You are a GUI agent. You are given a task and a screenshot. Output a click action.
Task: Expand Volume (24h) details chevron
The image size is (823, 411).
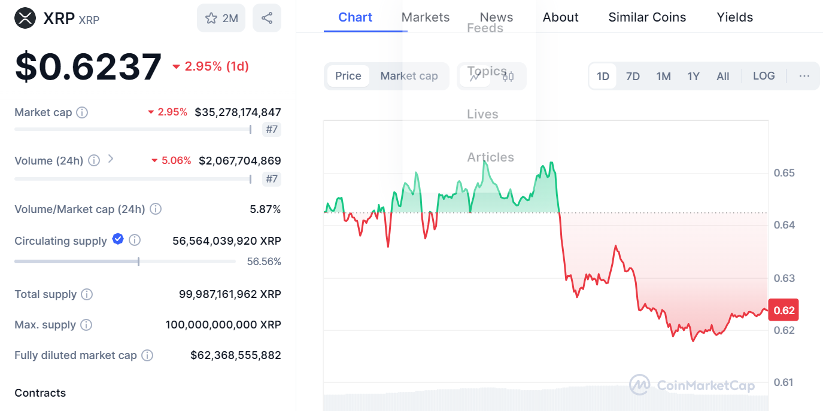coord(111,159)
